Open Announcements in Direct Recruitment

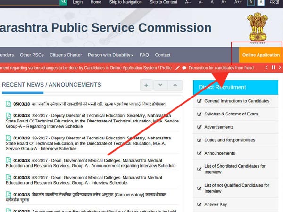(220, 153)
